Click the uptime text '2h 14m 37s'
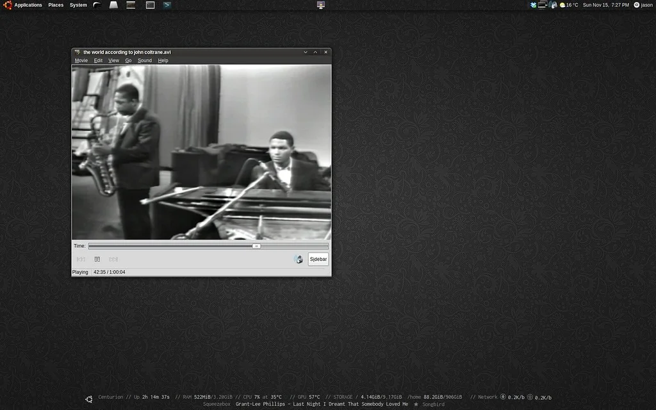The height and width of the screenshot is (410, 656). point(156,397)
